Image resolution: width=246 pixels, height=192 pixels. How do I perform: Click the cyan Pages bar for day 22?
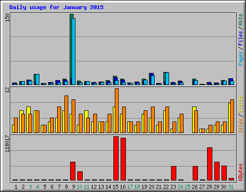[167, 79]
